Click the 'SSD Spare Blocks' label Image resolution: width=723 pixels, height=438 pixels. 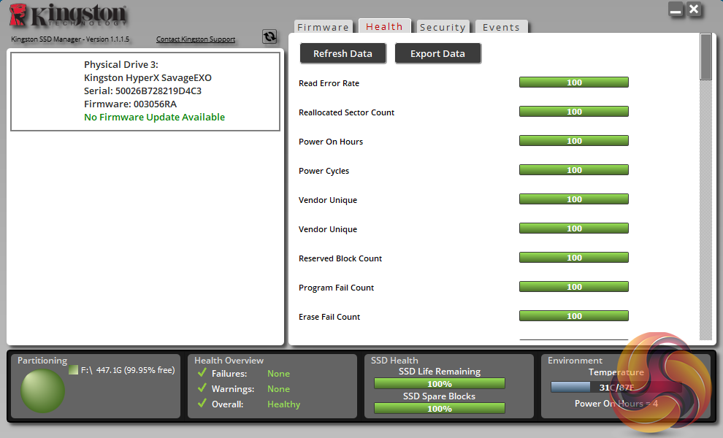(x=439, y=396)
